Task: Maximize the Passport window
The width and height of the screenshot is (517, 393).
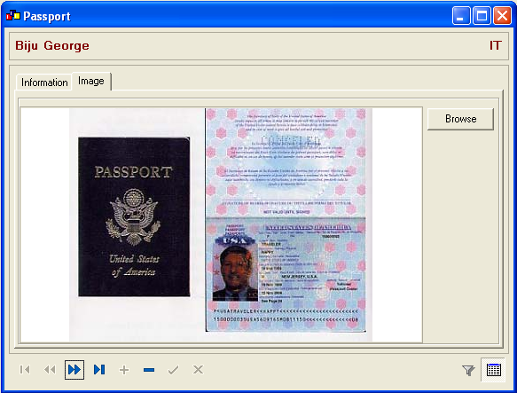Action: [482, 15]
